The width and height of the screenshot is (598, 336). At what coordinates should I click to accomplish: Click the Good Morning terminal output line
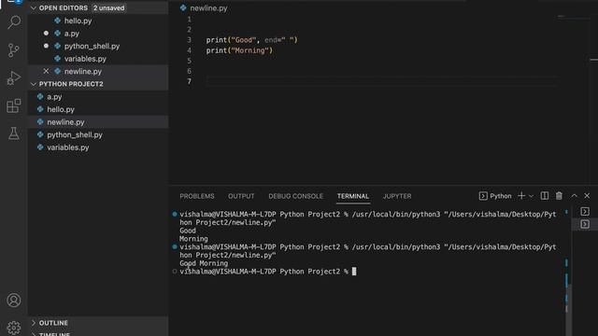[204, 263]
